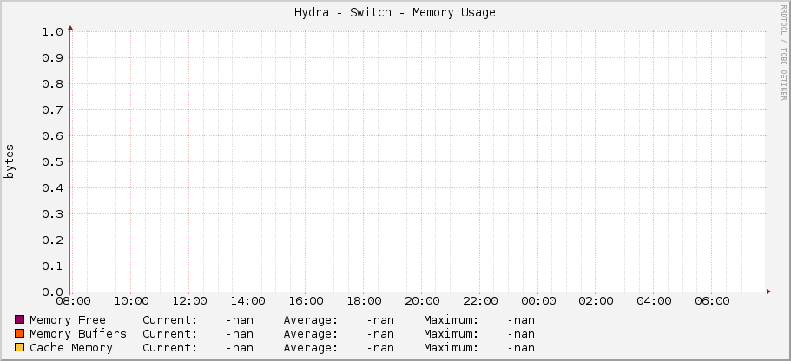Click the 1.0 y-axis value
Image resolution: width=791 pixels, height=361 pixels.
pyautogui.click(x=52, y=32)
